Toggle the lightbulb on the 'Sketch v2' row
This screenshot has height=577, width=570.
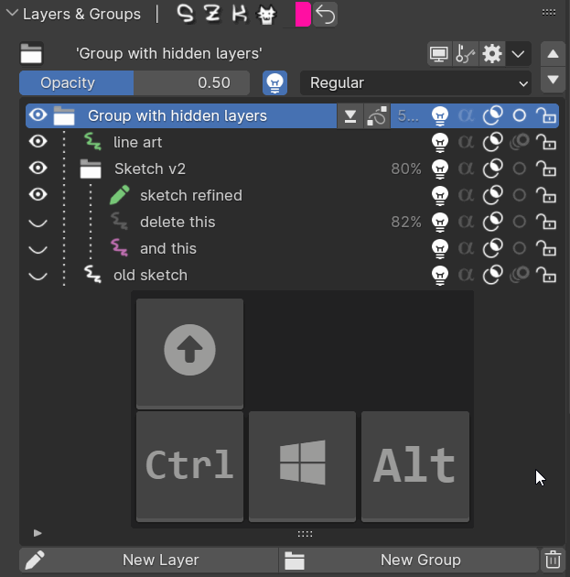pyautogui.click(x=440, y=169)
